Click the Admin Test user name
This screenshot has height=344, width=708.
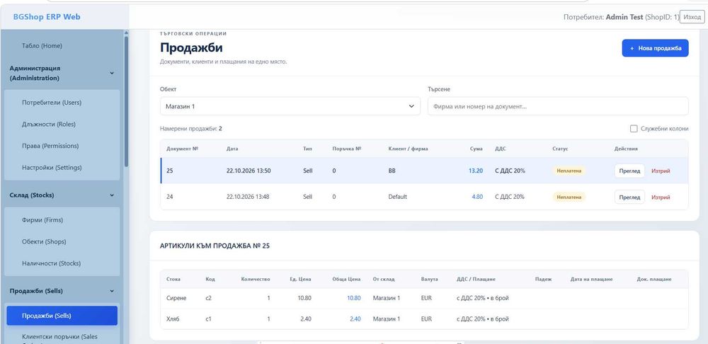(x=624, y=17)
